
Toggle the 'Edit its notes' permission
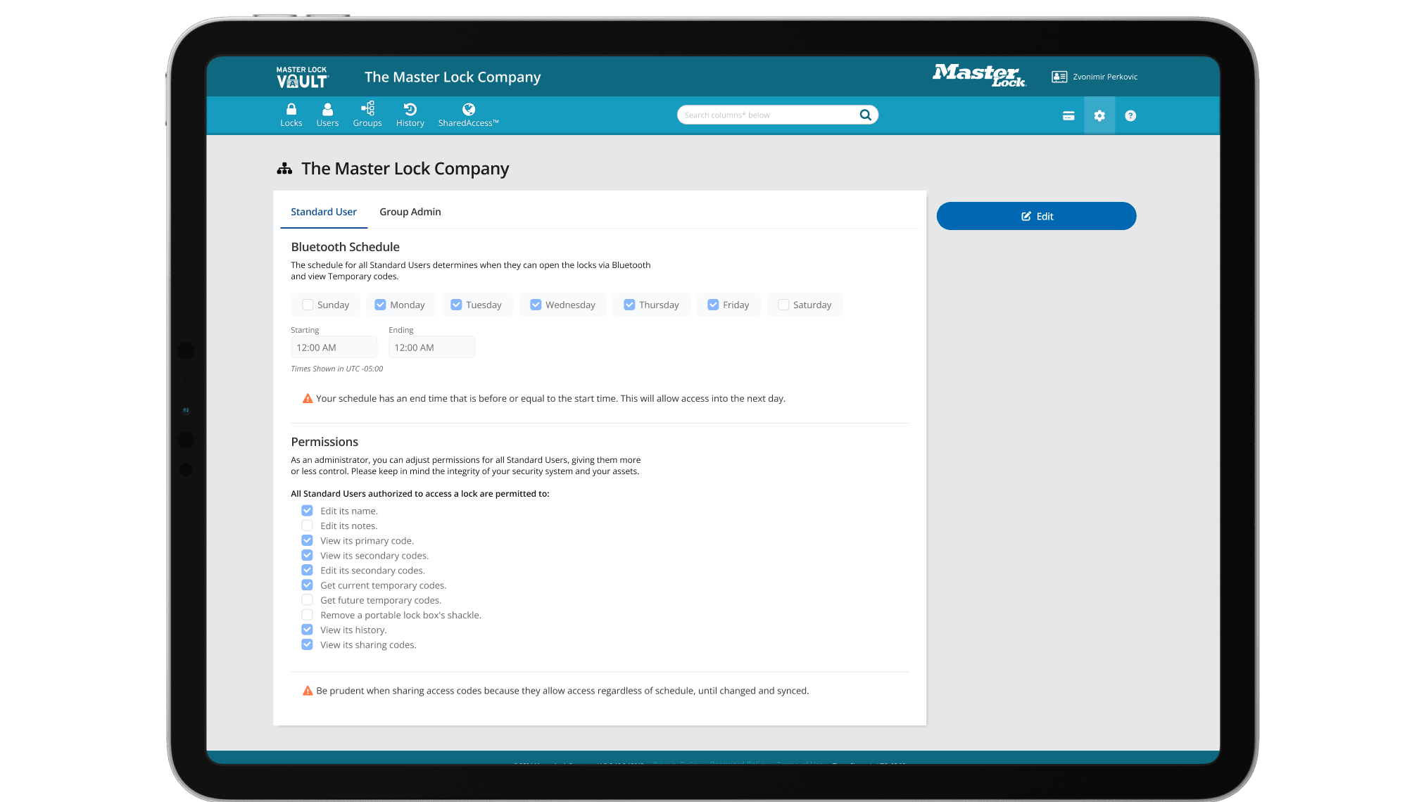(307, 526)
